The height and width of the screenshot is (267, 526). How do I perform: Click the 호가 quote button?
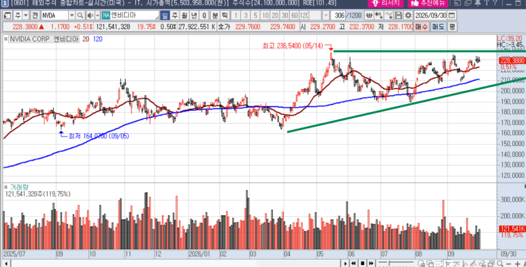(224, 26)
